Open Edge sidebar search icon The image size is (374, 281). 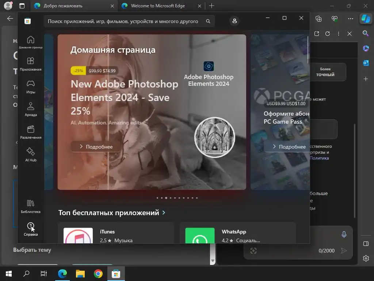point(366,33)
